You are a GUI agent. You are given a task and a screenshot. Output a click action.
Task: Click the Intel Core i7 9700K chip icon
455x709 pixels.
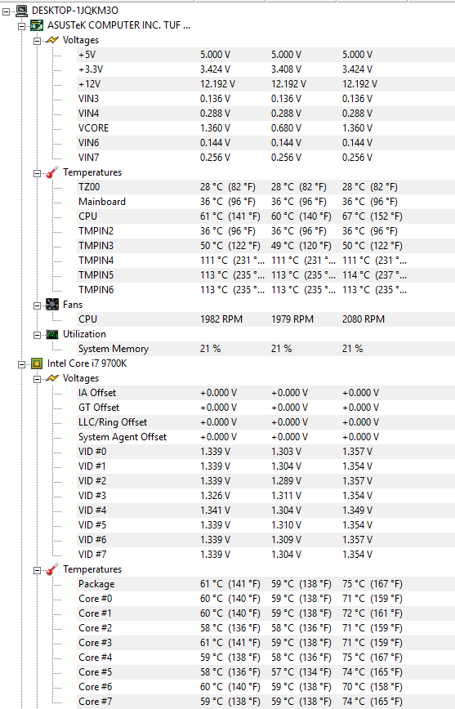(37, 363)
